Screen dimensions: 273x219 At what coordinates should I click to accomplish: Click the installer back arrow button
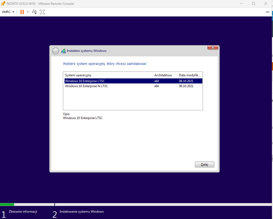click(55, 51)
